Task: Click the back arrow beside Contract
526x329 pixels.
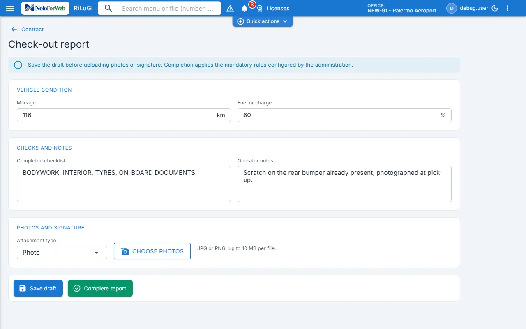Action: (x=14, y=29)
